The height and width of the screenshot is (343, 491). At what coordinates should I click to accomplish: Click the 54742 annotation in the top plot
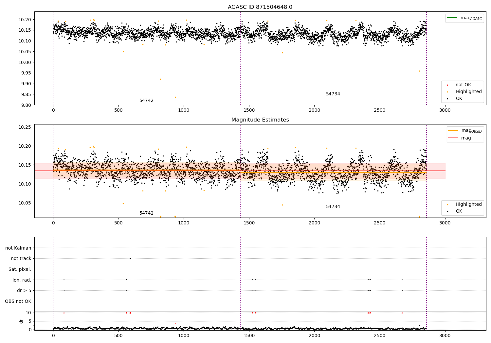(x=146, y=101)
